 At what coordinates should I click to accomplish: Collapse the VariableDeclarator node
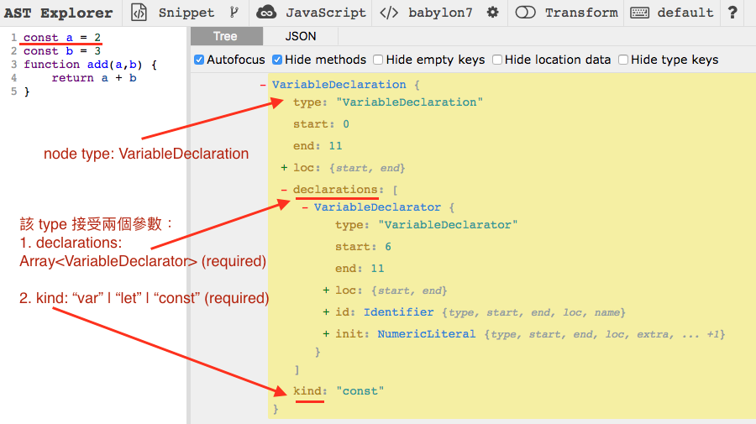(305, 207)
